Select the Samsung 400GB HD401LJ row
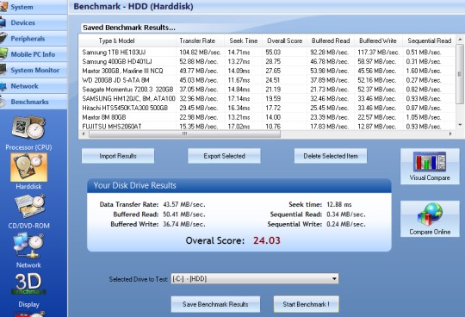 [267, 61]
